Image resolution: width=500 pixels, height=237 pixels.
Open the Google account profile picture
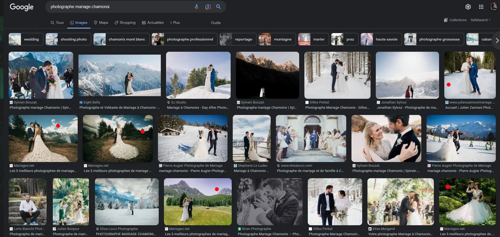pos(493,7)
